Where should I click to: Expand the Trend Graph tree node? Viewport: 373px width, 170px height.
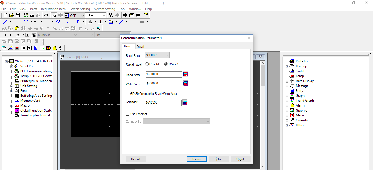(287, 101)
